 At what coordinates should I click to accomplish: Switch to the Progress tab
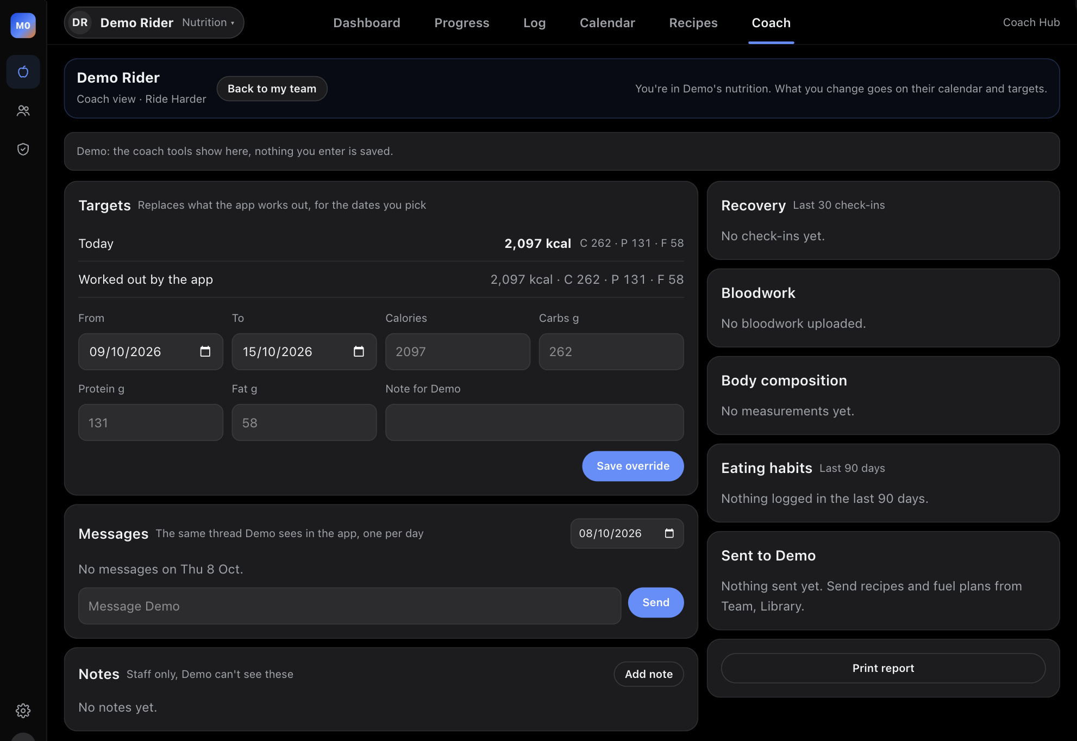(462, 23)
